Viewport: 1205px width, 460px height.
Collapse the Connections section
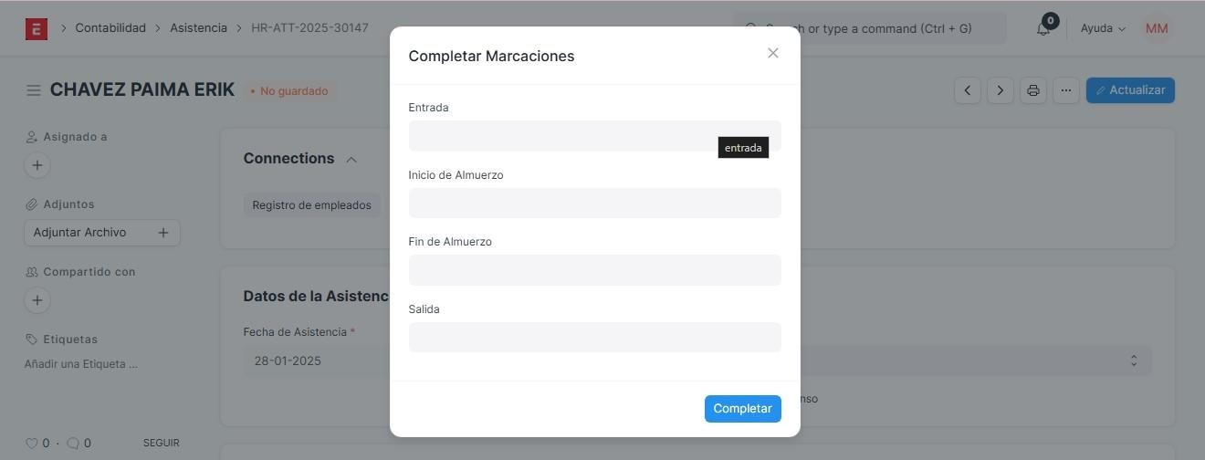(x=351, y=159)
